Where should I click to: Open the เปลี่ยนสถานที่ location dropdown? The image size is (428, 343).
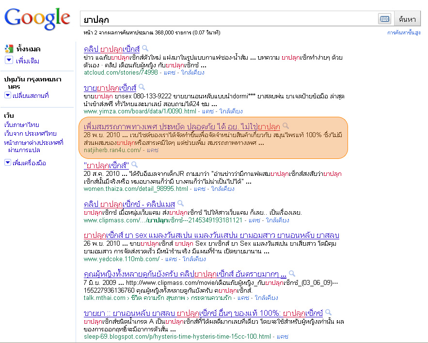click(8, 95)
